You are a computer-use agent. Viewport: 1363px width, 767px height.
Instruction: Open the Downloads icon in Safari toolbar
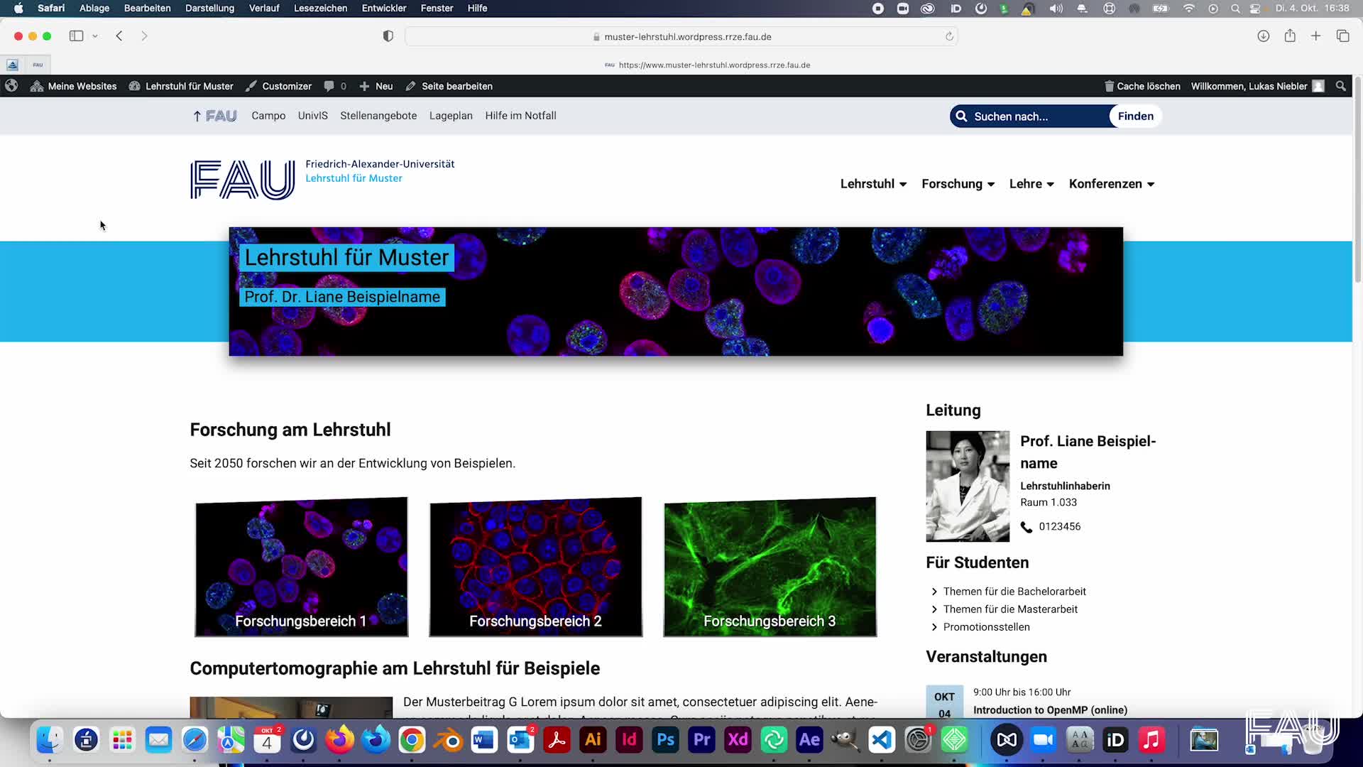(x=1264, y=36)
